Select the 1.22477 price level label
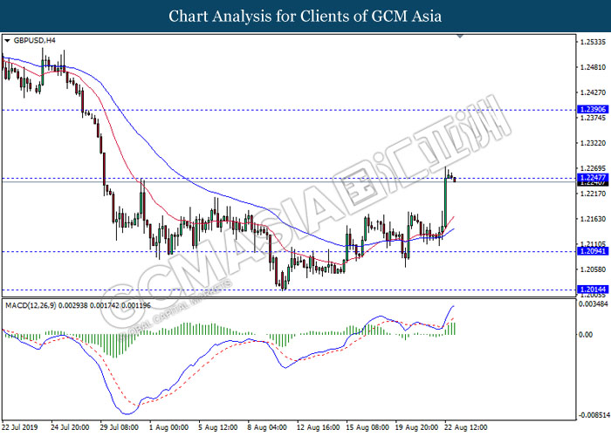This screenshot has height=436, width=611. (593, 178)
